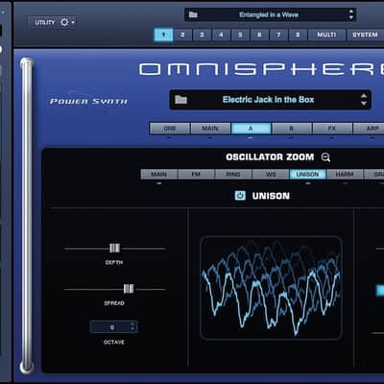
Task: Click the Power Synth logo
Action: tap(88, 101)
